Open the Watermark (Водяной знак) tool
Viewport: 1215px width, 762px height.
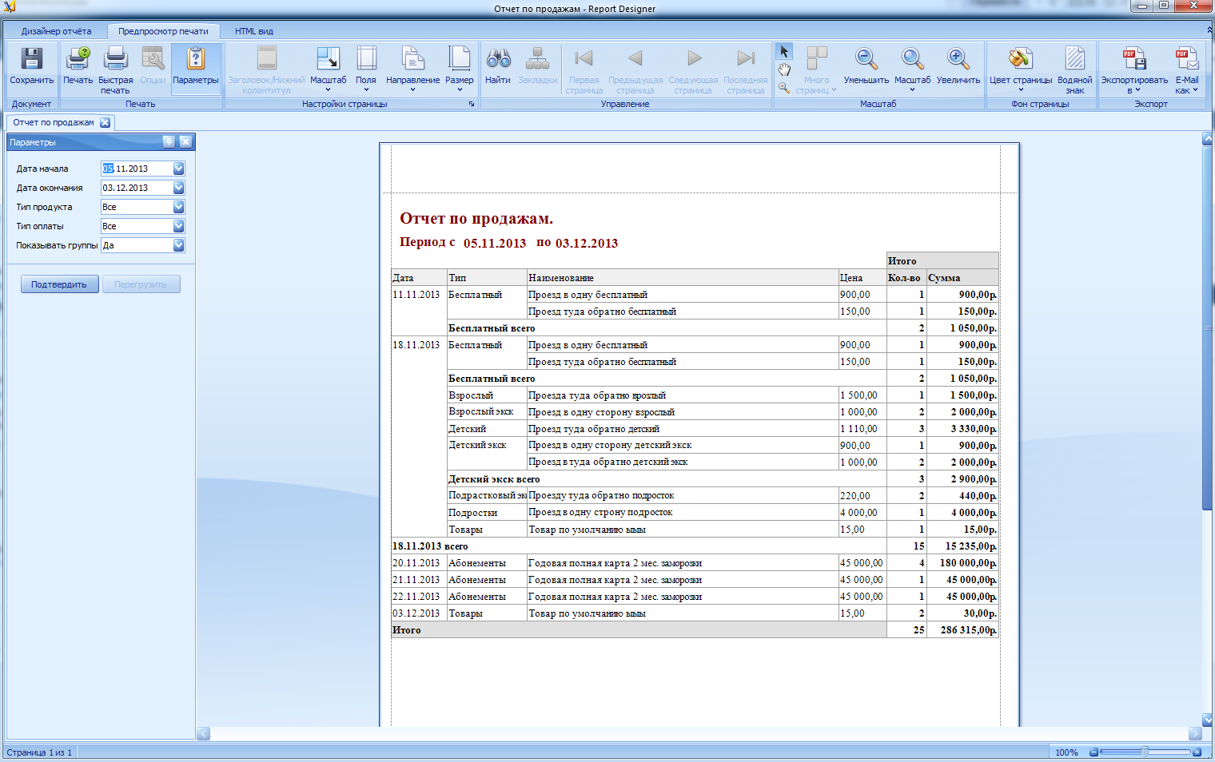tap(1074, 60)
